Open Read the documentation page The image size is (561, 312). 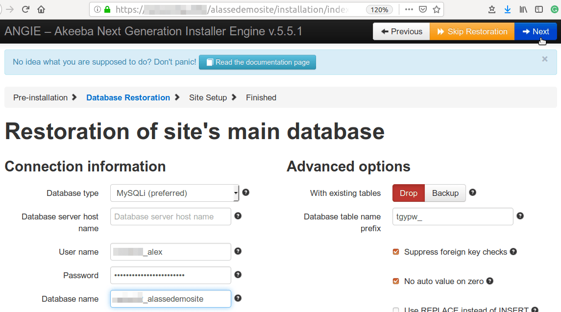[257, 62]
